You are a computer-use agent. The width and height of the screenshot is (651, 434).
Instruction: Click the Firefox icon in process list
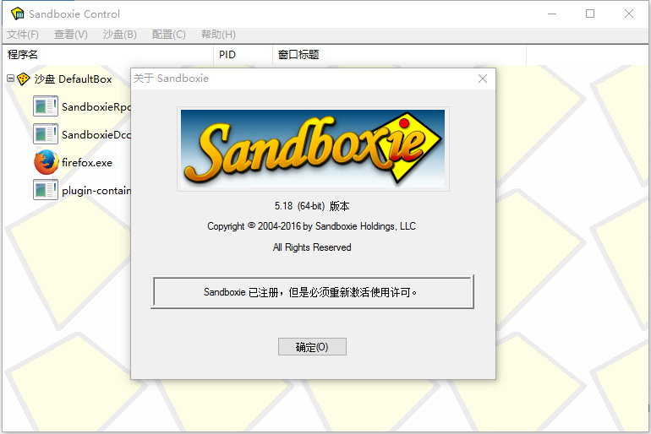point(46,162)
